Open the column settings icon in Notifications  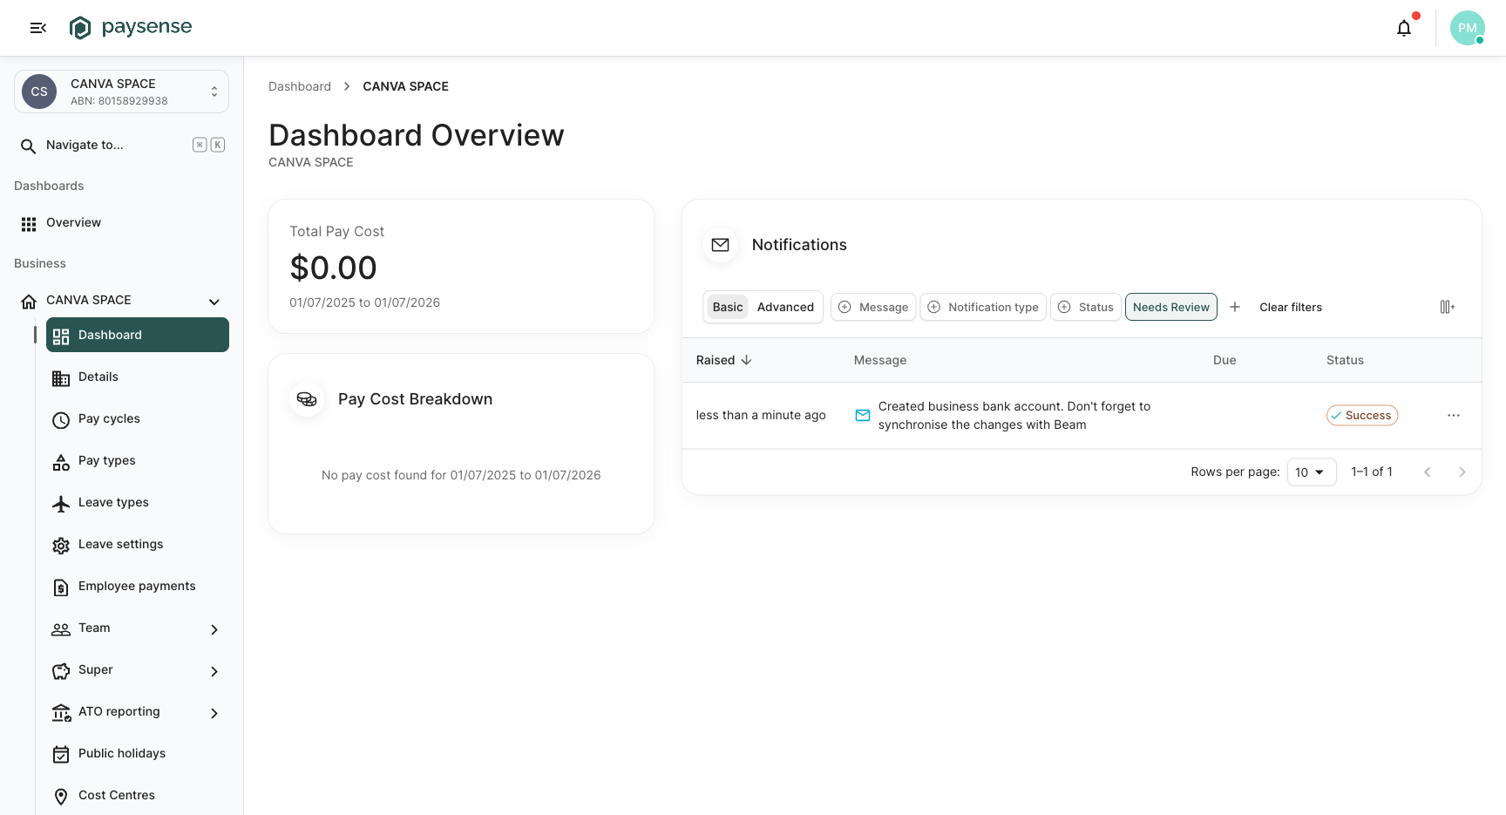(x=1448, y=307)
